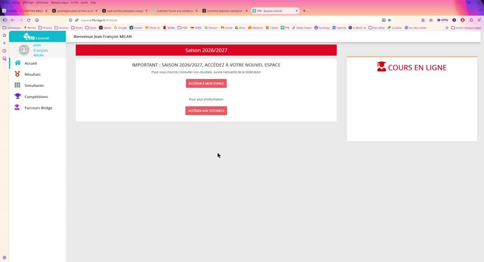Click the browser home button
484x262 pixels.
pyautogui.click(x=37, y=20)
